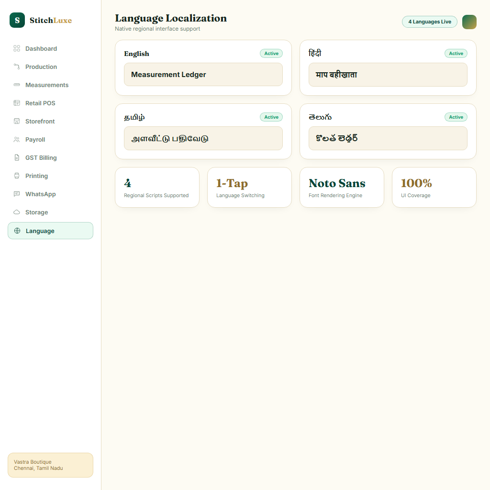Image resolution: width=490 pixels, height=490 pixels.
Task: Open the Printing section
Action: click(x=50, y=176)
